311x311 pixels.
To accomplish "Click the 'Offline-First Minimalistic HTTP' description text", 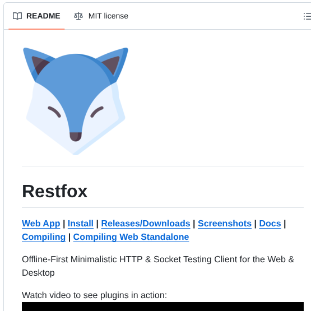I will (158, 266).
